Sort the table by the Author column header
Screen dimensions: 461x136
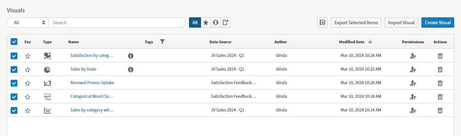click(x=280, y=42)
